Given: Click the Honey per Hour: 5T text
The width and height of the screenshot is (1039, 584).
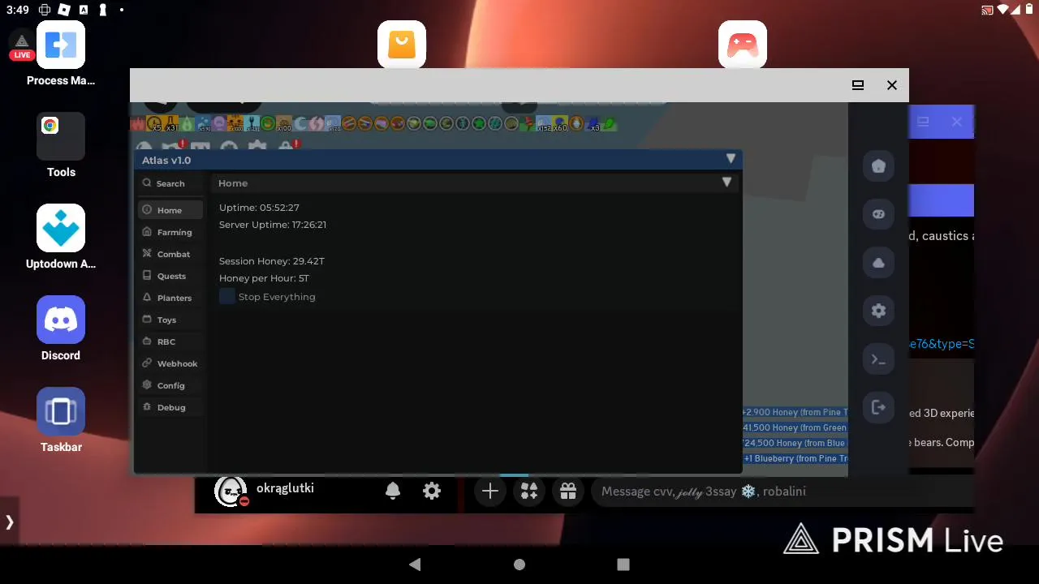Looking at the screenshot, I should coord(264,278).
